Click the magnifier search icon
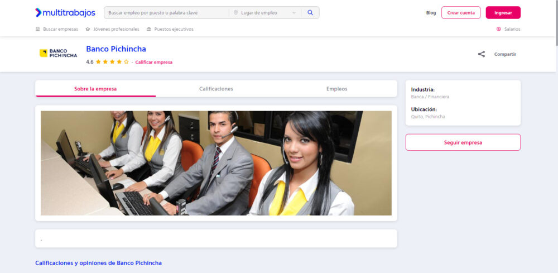 point(310,13)
